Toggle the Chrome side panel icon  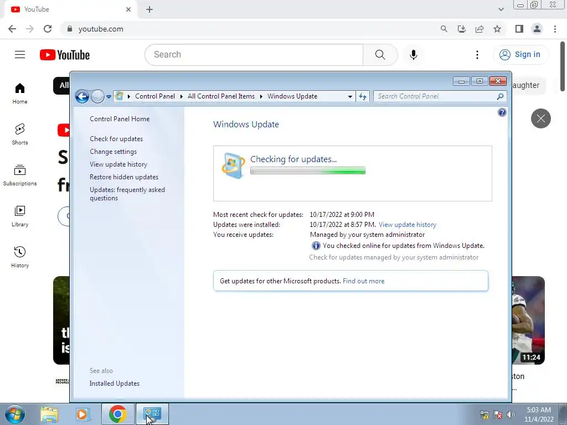519,29
